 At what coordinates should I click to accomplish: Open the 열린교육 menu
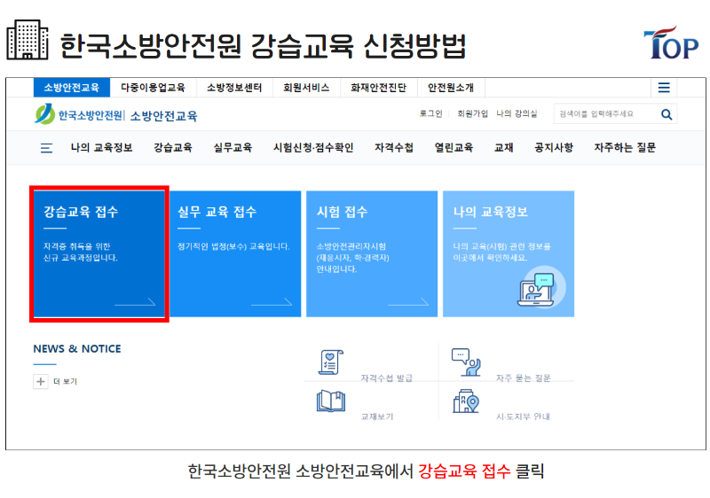tap(454, 148)
